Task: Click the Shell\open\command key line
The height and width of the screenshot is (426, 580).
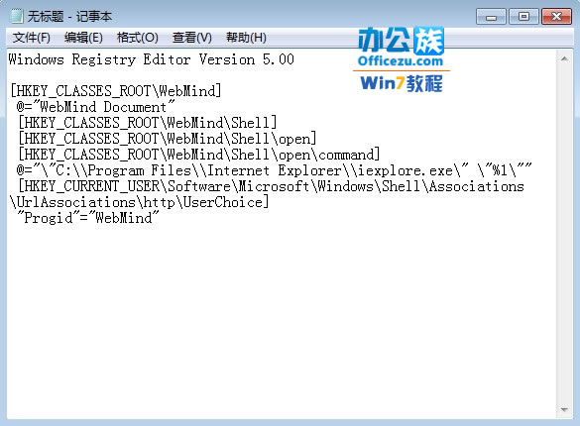Action: click(199, 155)
